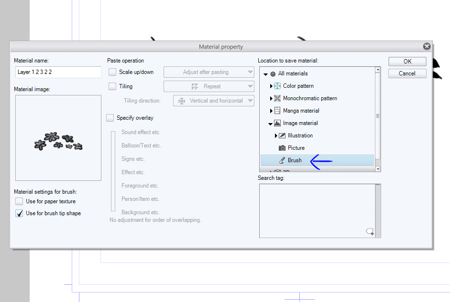Image resolution: width=450 pixels, height=302 pixels.
Task: Click the 'Effect etc.' overlay label
Action: tap(133, 172)
